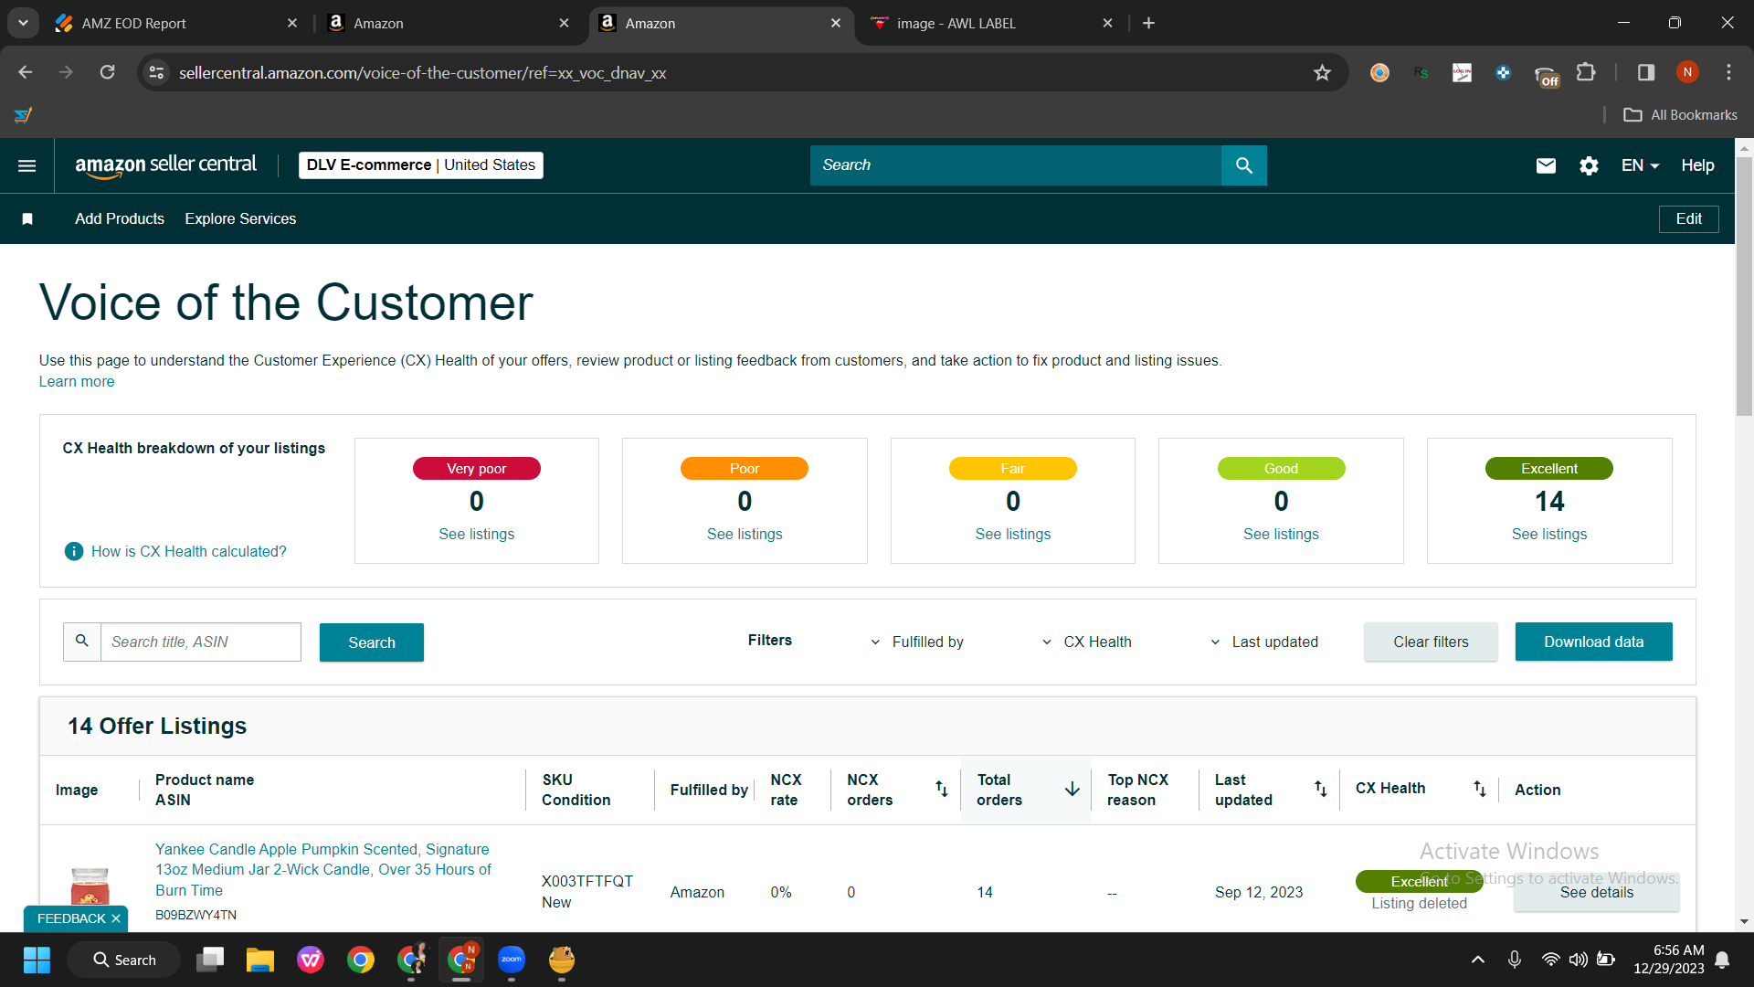
Task: Open How is CX Health calculated link
Action: tap(188, 552)
